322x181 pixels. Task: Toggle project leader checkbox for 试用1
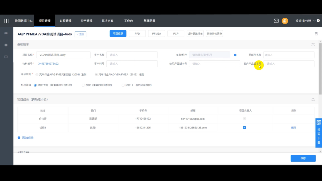244,128
